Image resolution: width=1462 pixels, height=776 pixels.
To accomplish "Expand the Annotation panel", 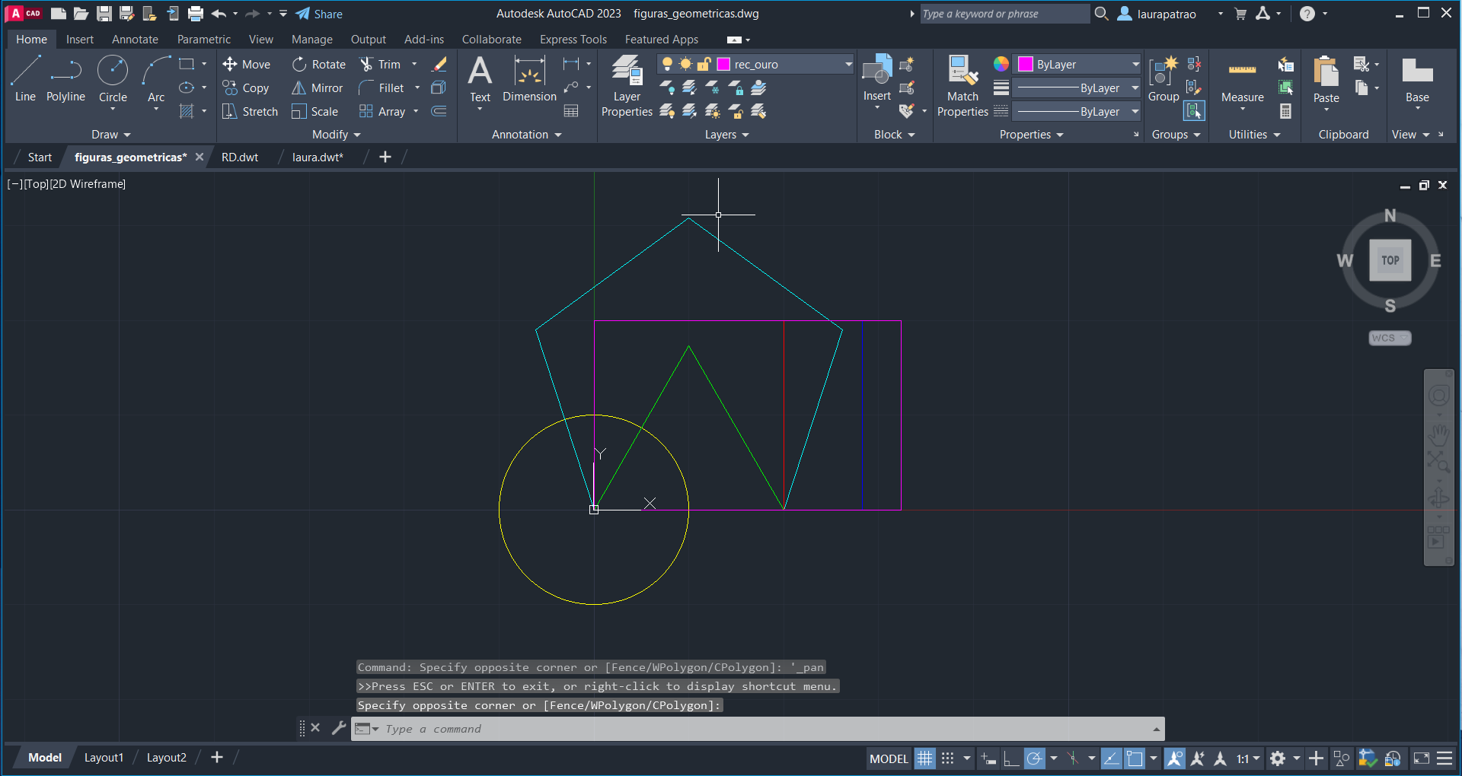I will point(526,134).
